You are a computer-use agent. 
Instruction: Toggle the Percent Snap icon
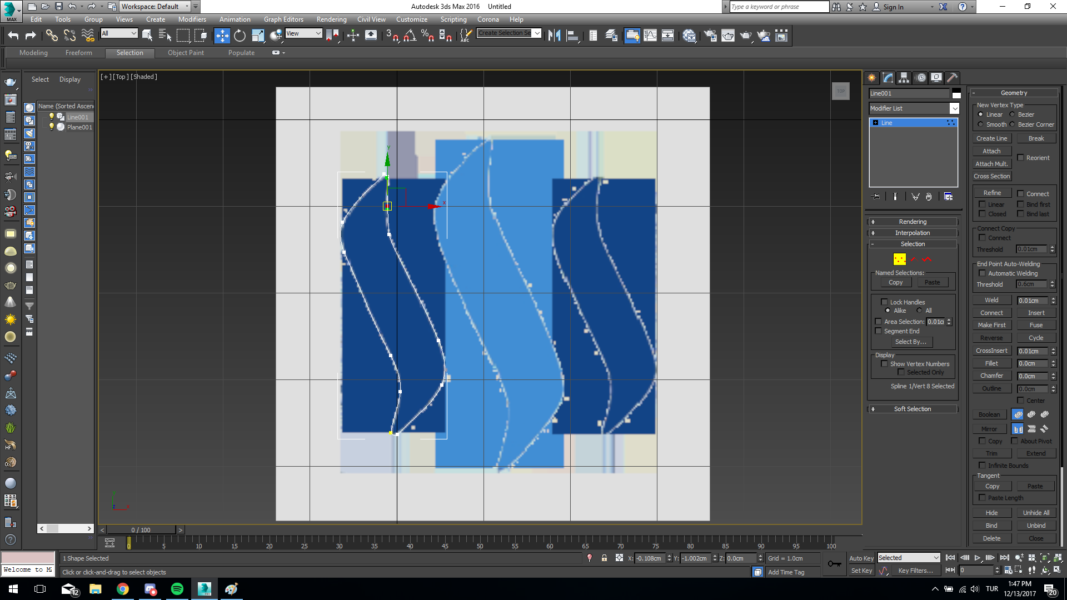click(x=427, y=36)
